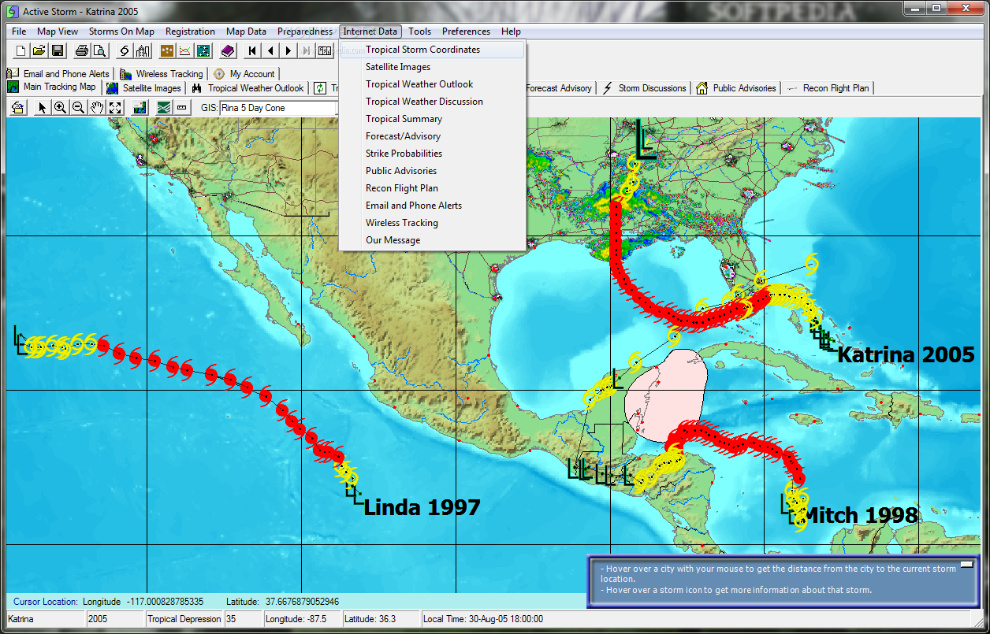
Task: Jump to first storm position
Action: click(252, 51)
